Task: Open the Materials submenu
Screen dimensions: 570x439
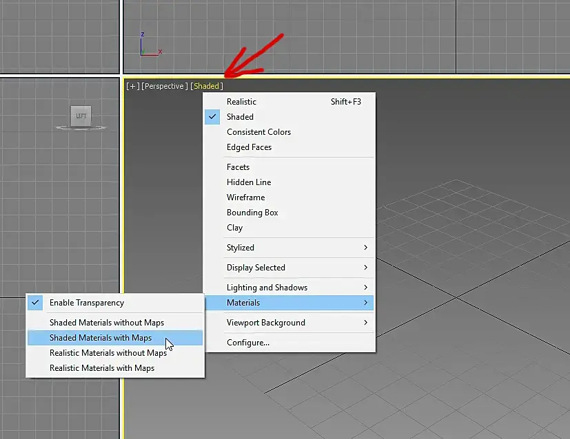Action: 289,303
